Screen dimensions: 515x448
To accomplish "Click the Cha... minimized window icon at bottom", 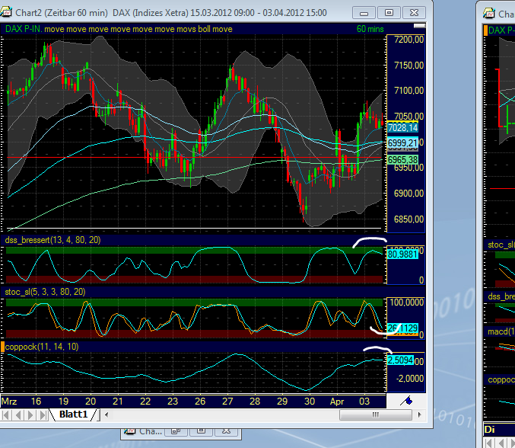I will pos(129,431).
